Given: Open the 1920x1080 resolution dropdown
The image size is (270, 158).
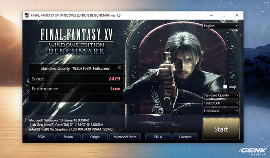Looking at the screenshot, I should [221, 103].
